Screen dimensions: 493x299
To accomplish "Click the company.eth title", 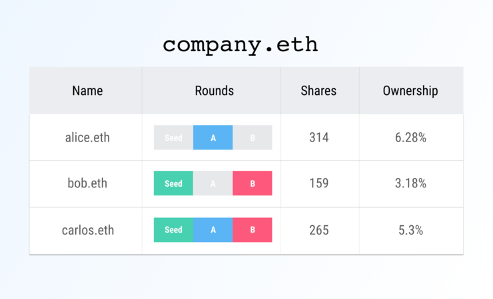I will tap(241, 45).
